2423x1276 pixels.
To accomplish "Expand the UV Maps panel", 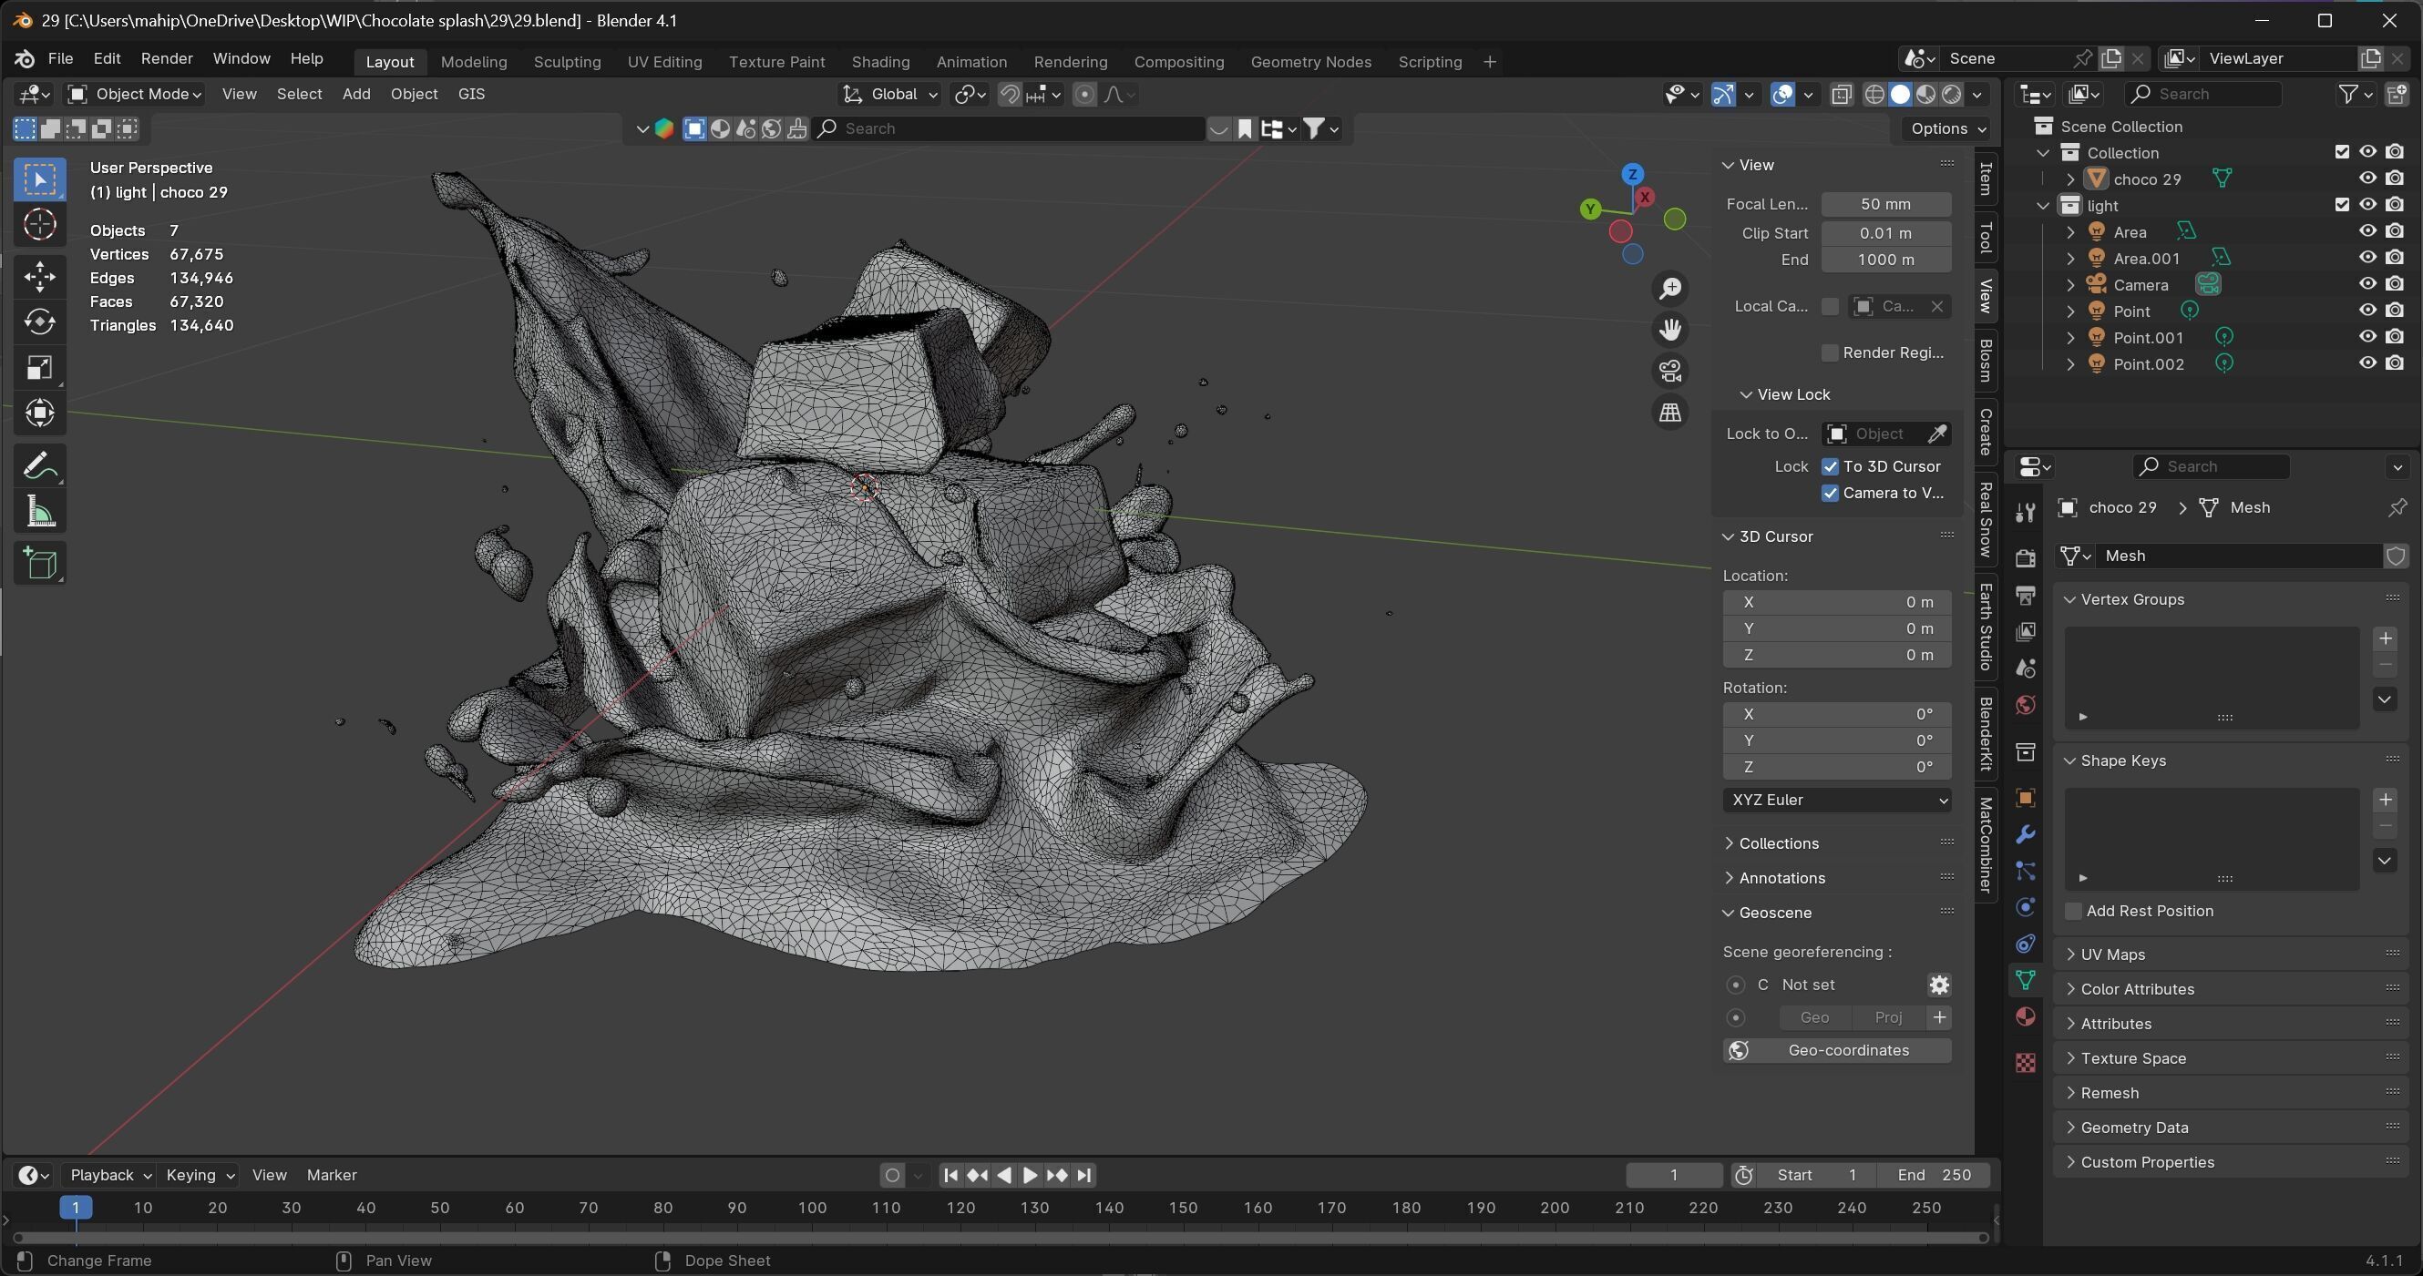I will 2112,954.
